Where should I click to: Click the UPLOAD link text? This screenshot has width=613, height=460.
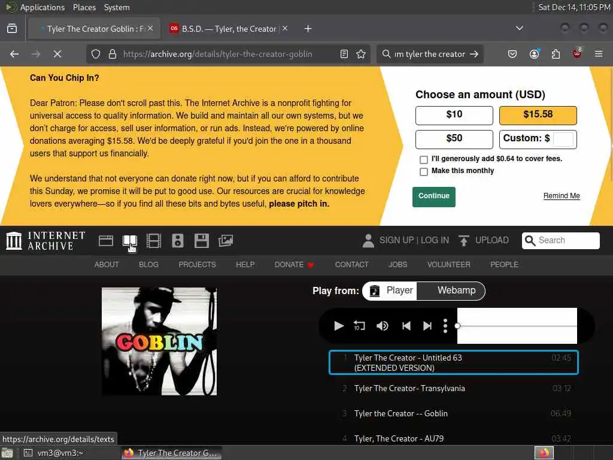click(492, 240)
